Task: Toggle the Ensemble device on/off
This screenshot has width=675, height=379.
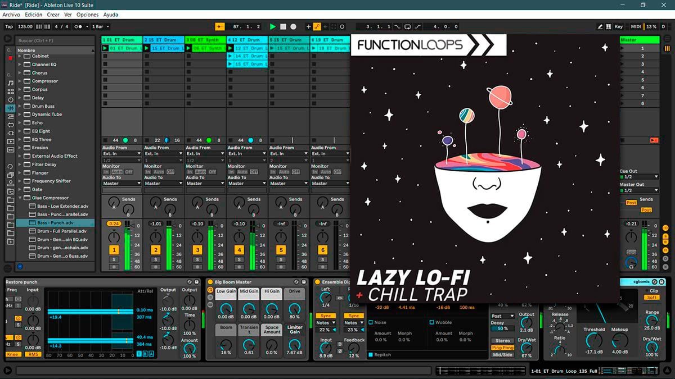Action: 317,282
